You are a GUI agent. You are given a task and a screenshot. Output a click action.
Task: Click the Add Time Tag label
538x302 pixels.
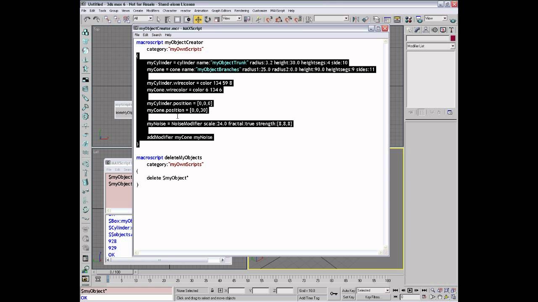pos(309,298)
